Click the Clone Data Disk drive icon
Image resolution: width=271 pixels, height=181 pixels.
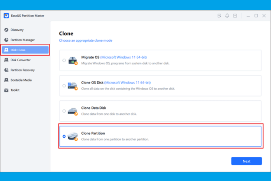[73, 111]
